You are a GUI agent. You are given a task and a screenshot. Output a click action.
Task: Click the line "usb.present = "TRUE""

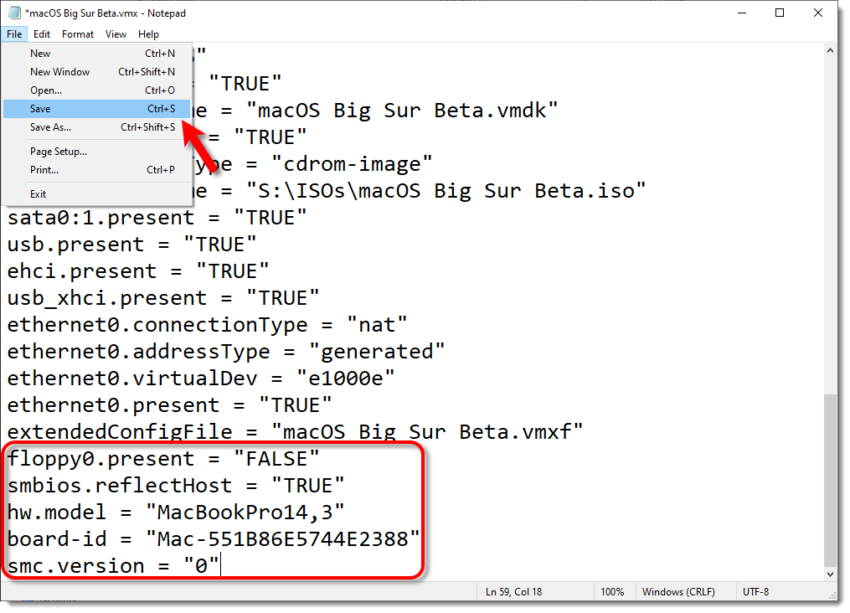(x=131, y=245)
